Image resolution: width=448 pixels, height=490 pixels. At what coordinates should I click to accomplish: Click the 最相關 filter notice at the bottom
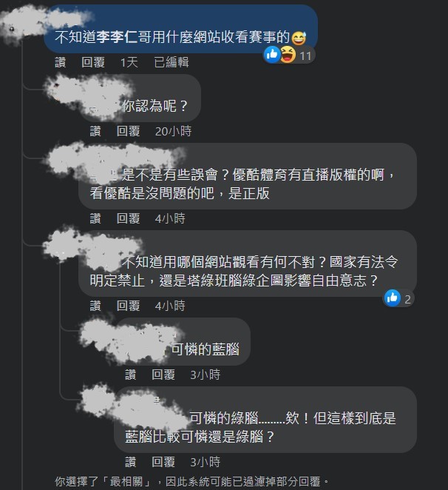coord(191,481)
